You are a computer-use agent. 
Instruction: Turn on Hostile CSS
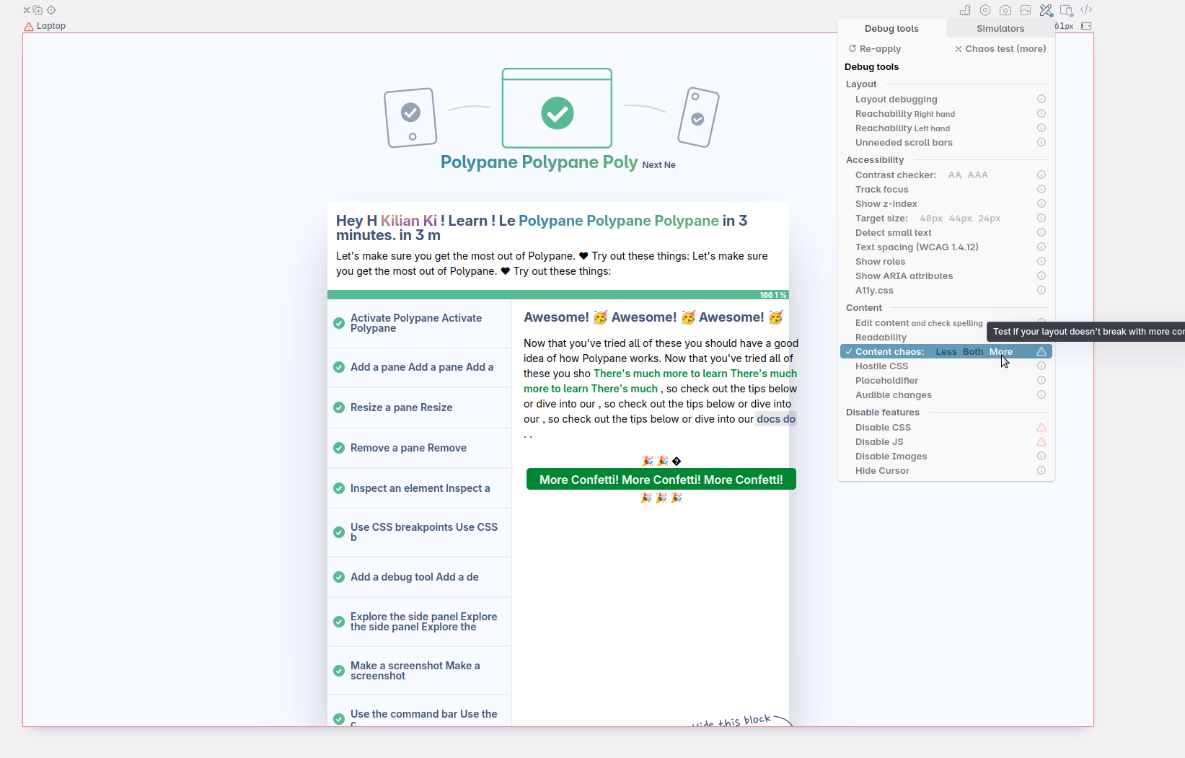coord(881,366)
